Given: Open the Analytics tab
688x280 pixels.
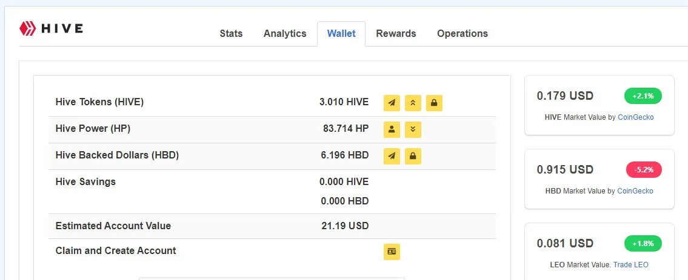Looking at the screenshot, I should coord(285,34).
